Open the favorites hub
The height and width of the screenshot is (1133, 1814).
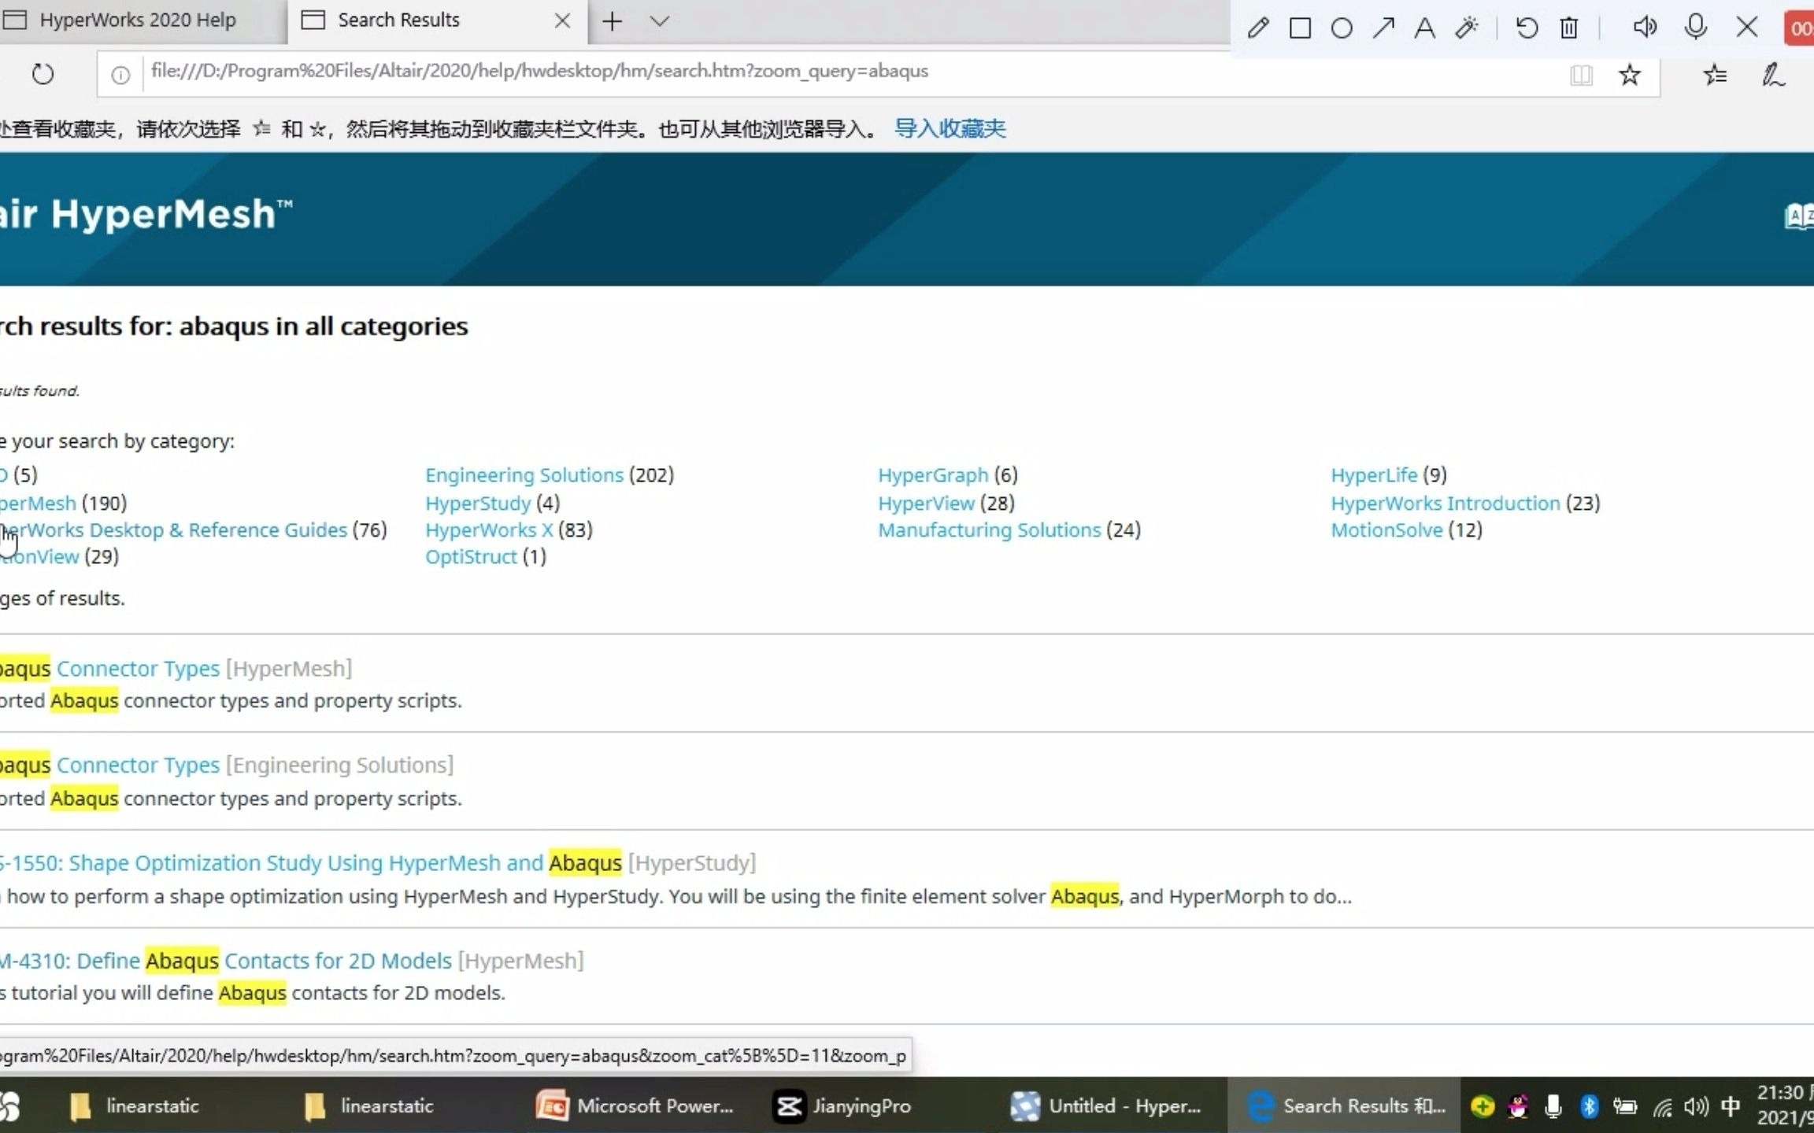point(1715,75)
